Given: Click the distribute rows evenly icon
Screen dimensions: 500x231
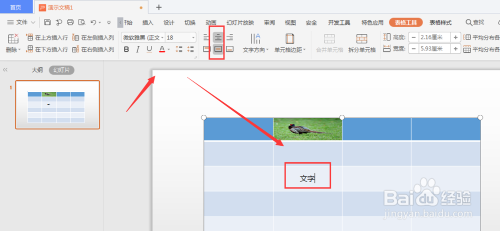Looking at the screenshot, I should pos(467,37).
